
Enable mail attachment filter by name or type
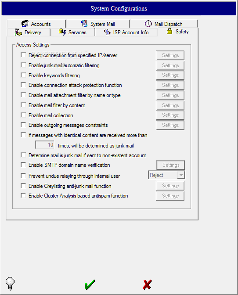pos(23,95)
